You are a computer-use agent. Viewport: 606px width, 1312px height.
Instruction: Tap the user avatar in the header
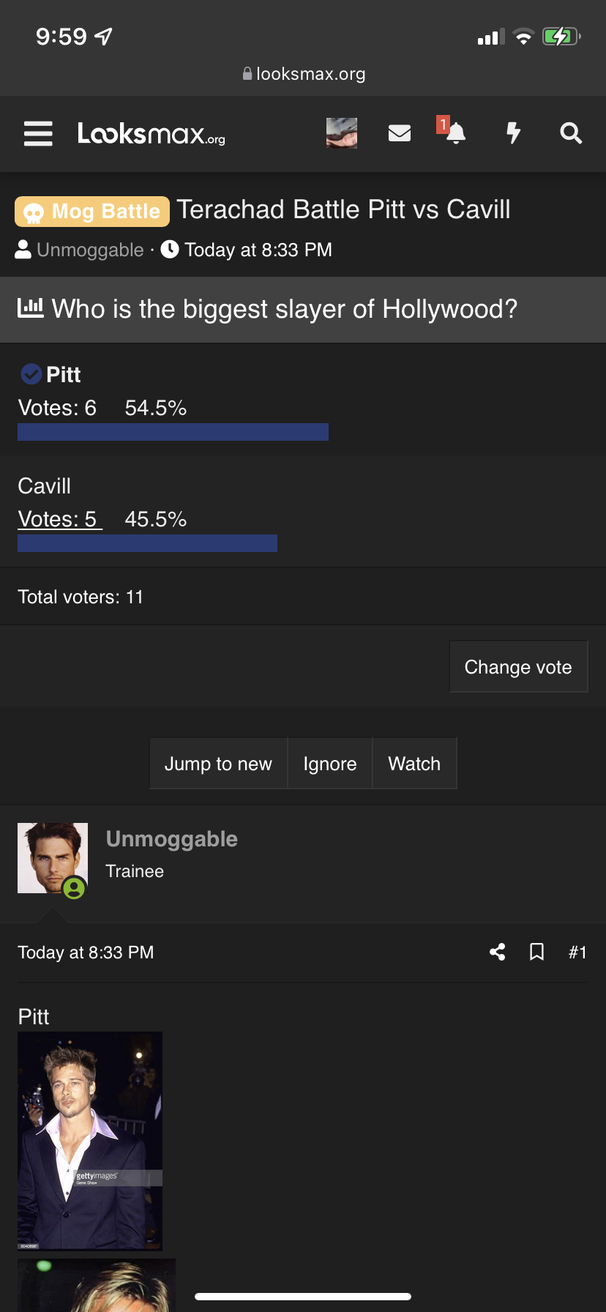pyautogui.click(x=342, y=133)
